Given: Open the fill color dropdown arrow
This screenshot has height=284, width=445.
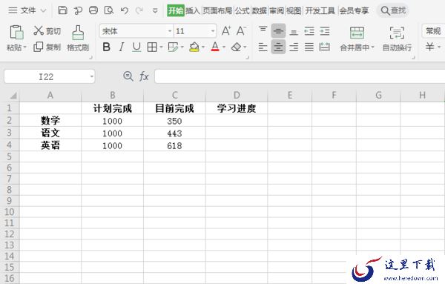Looking at the screenshot, I should [203, 47].
